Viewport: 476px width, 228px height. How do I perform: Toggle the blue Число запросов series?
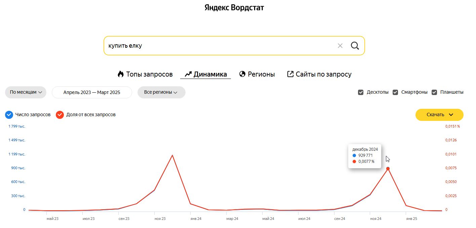(x=9, y=115)
